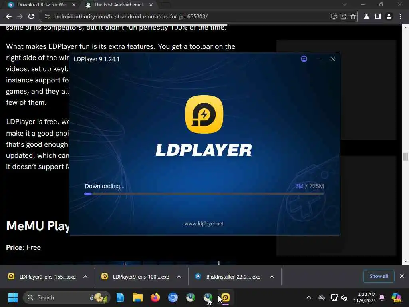
Task: Click the download progress bar
Action: click(204, 194)
